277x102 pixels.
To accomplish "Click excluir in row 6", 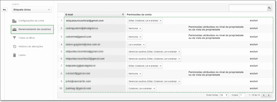I will pyautogui.click(x=254, y=59).
